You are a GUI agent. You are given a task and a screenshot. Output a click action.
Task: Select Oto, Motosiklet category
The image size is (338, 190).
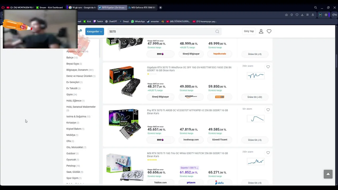(x=76, y=147)
